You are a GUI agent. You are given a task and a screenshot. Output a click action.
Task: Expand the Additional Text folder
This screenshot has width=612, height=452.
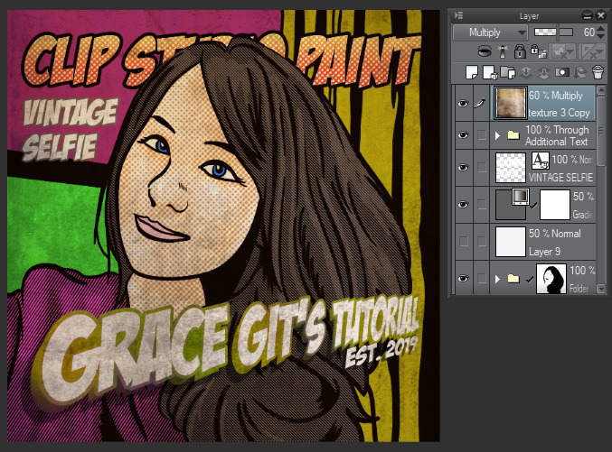click(x=495, y=135)
